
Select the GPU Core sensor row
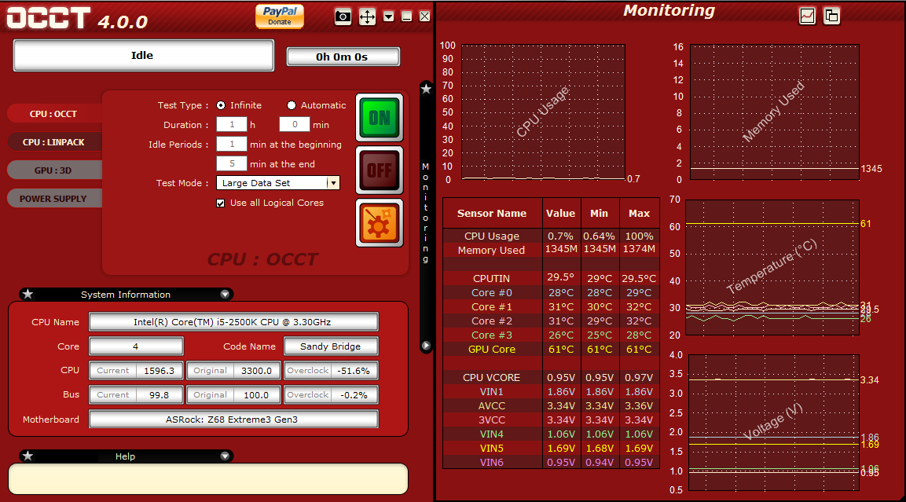tap(551, 349)
